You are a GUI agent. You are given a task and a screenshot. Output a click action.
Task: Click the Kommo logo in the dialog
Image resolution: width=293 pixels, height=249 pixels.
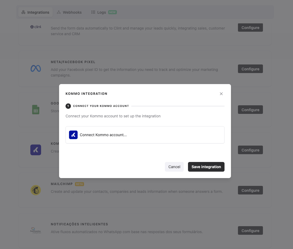73,135
